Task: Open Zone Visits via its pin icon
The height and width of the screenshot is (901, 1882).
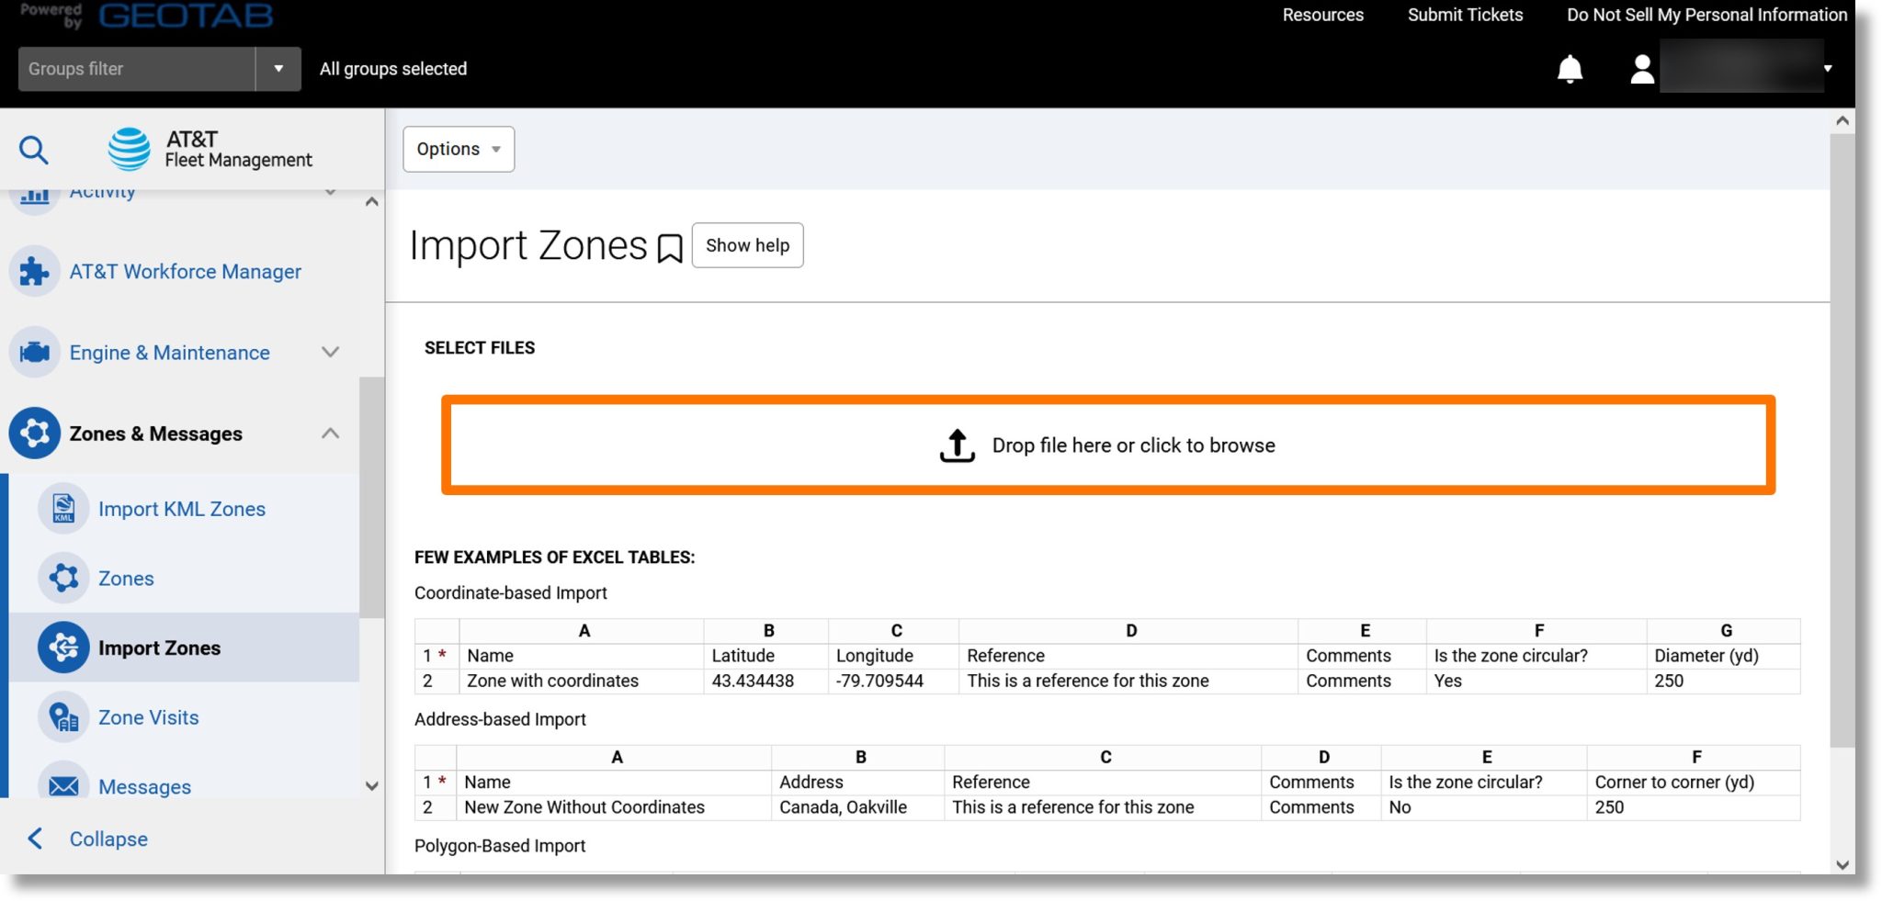Action: (x=62, y=717)
